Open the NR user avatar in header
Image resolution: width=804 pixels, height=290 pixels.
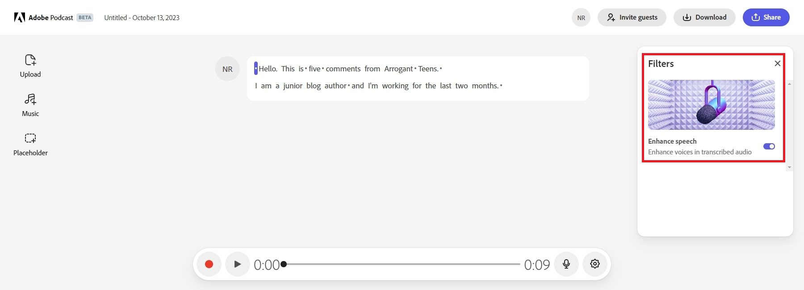(581, 18)
